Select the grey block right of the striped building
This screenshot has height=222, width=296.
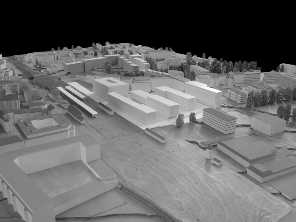pos(268,124)
